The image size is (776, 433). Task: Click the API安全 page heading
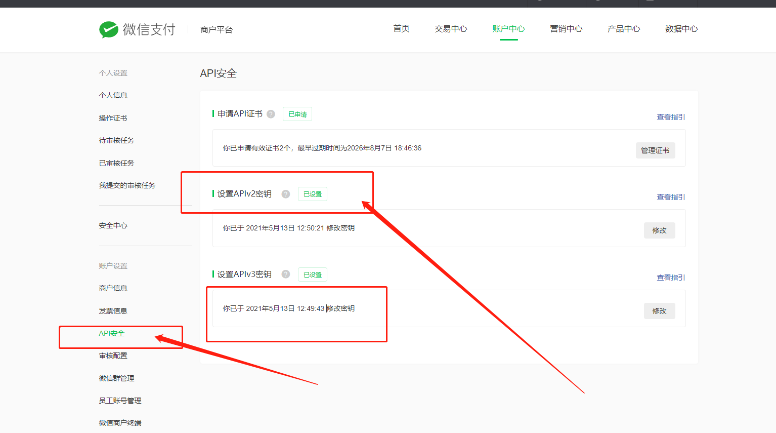219,73
